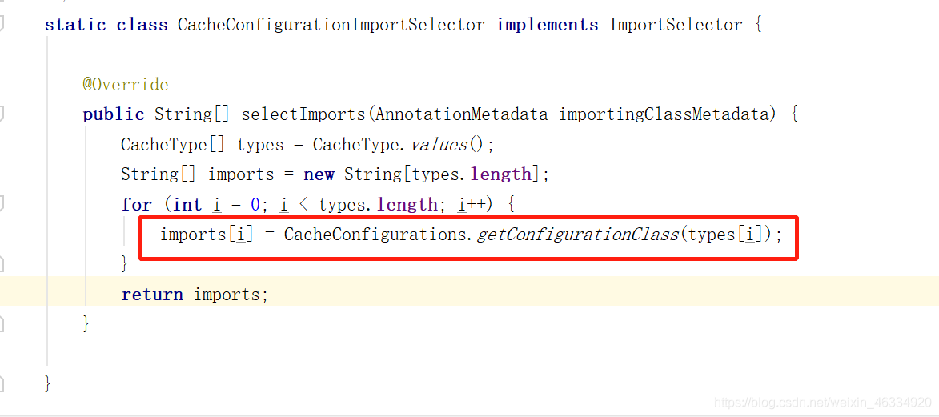The image size is (939, 417).
Task: Collapse the CacheConfigurationImportSelector class fold marker
Action: (x=2, y=24)
